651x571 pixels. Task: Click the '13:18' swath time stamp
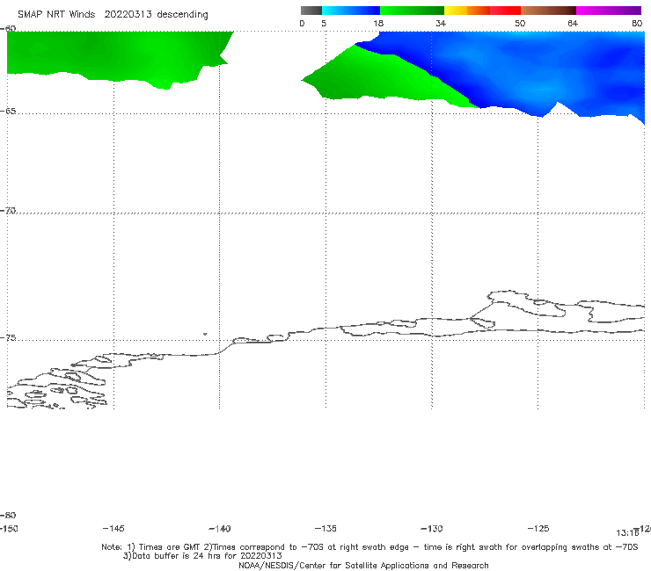click(x=627, y=533)
